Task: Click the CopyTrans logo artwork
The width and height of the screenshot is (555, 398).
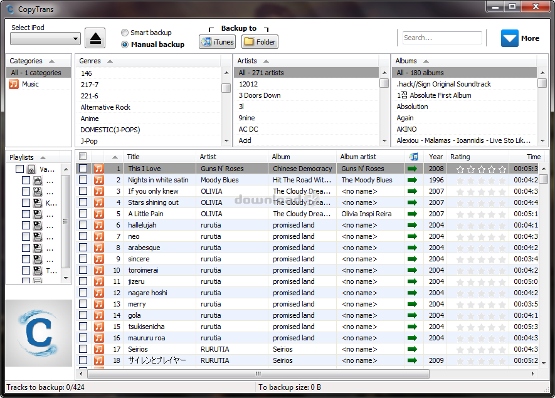Action: point(39,333)
